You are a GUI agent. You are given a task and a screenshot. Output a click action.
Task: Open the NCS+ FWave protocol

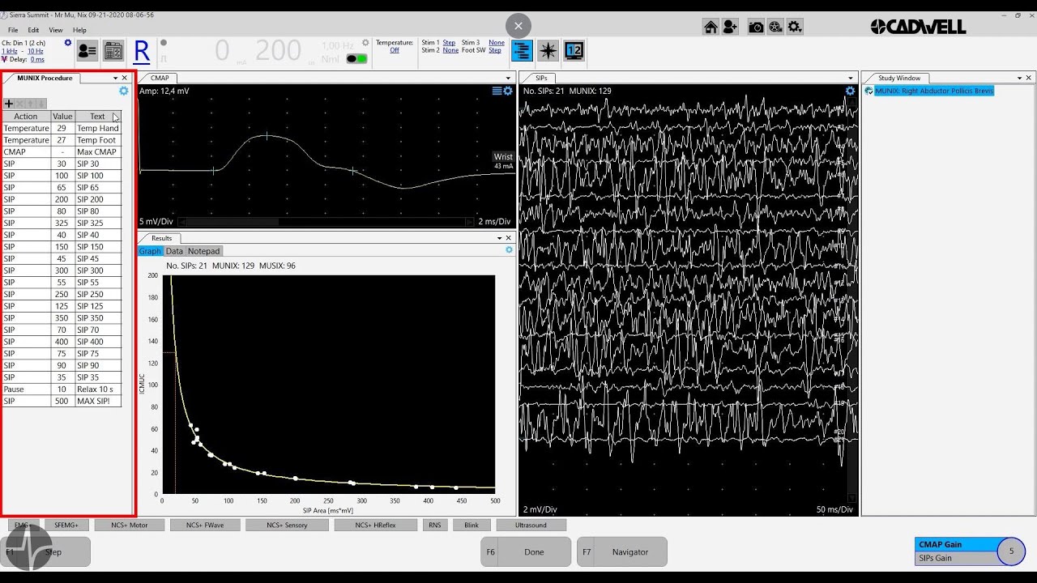205,525
